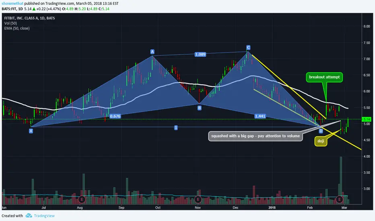Click the 4.00 price axis label
Image resolution: width=375 pixels, height=221 pixels.
pos(367,156)
